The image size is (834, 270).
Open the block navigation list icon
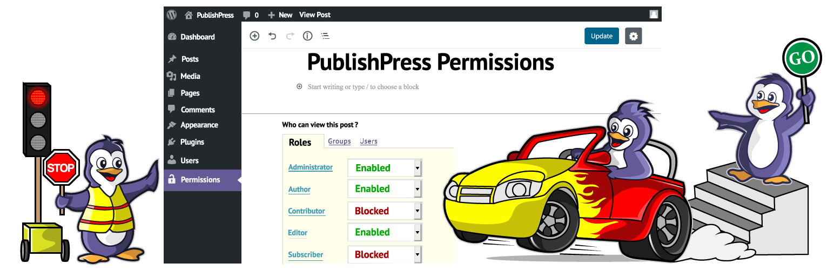point(325,36)
